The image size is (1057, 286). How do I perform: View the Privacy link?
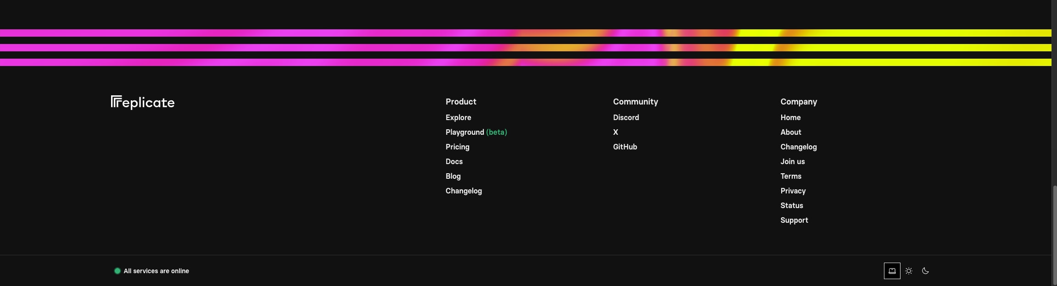[x=793, y=191]
